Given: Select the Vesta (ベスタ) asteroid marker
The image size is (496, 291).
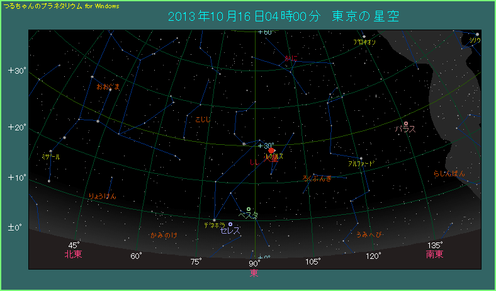Looking at the screenshot, I should tap(249, 209).
